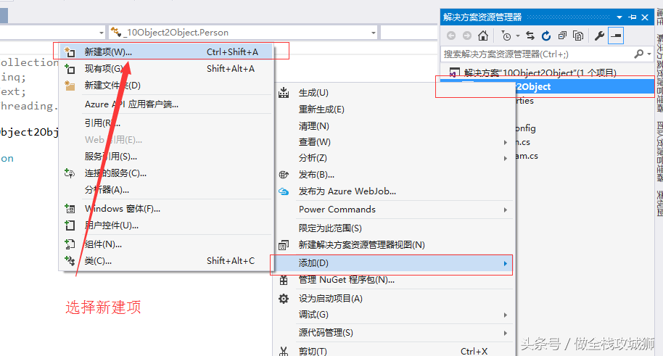Click the User Control icon beside 用户控件
The image size is (663, 356).
(x=70, y=225)
